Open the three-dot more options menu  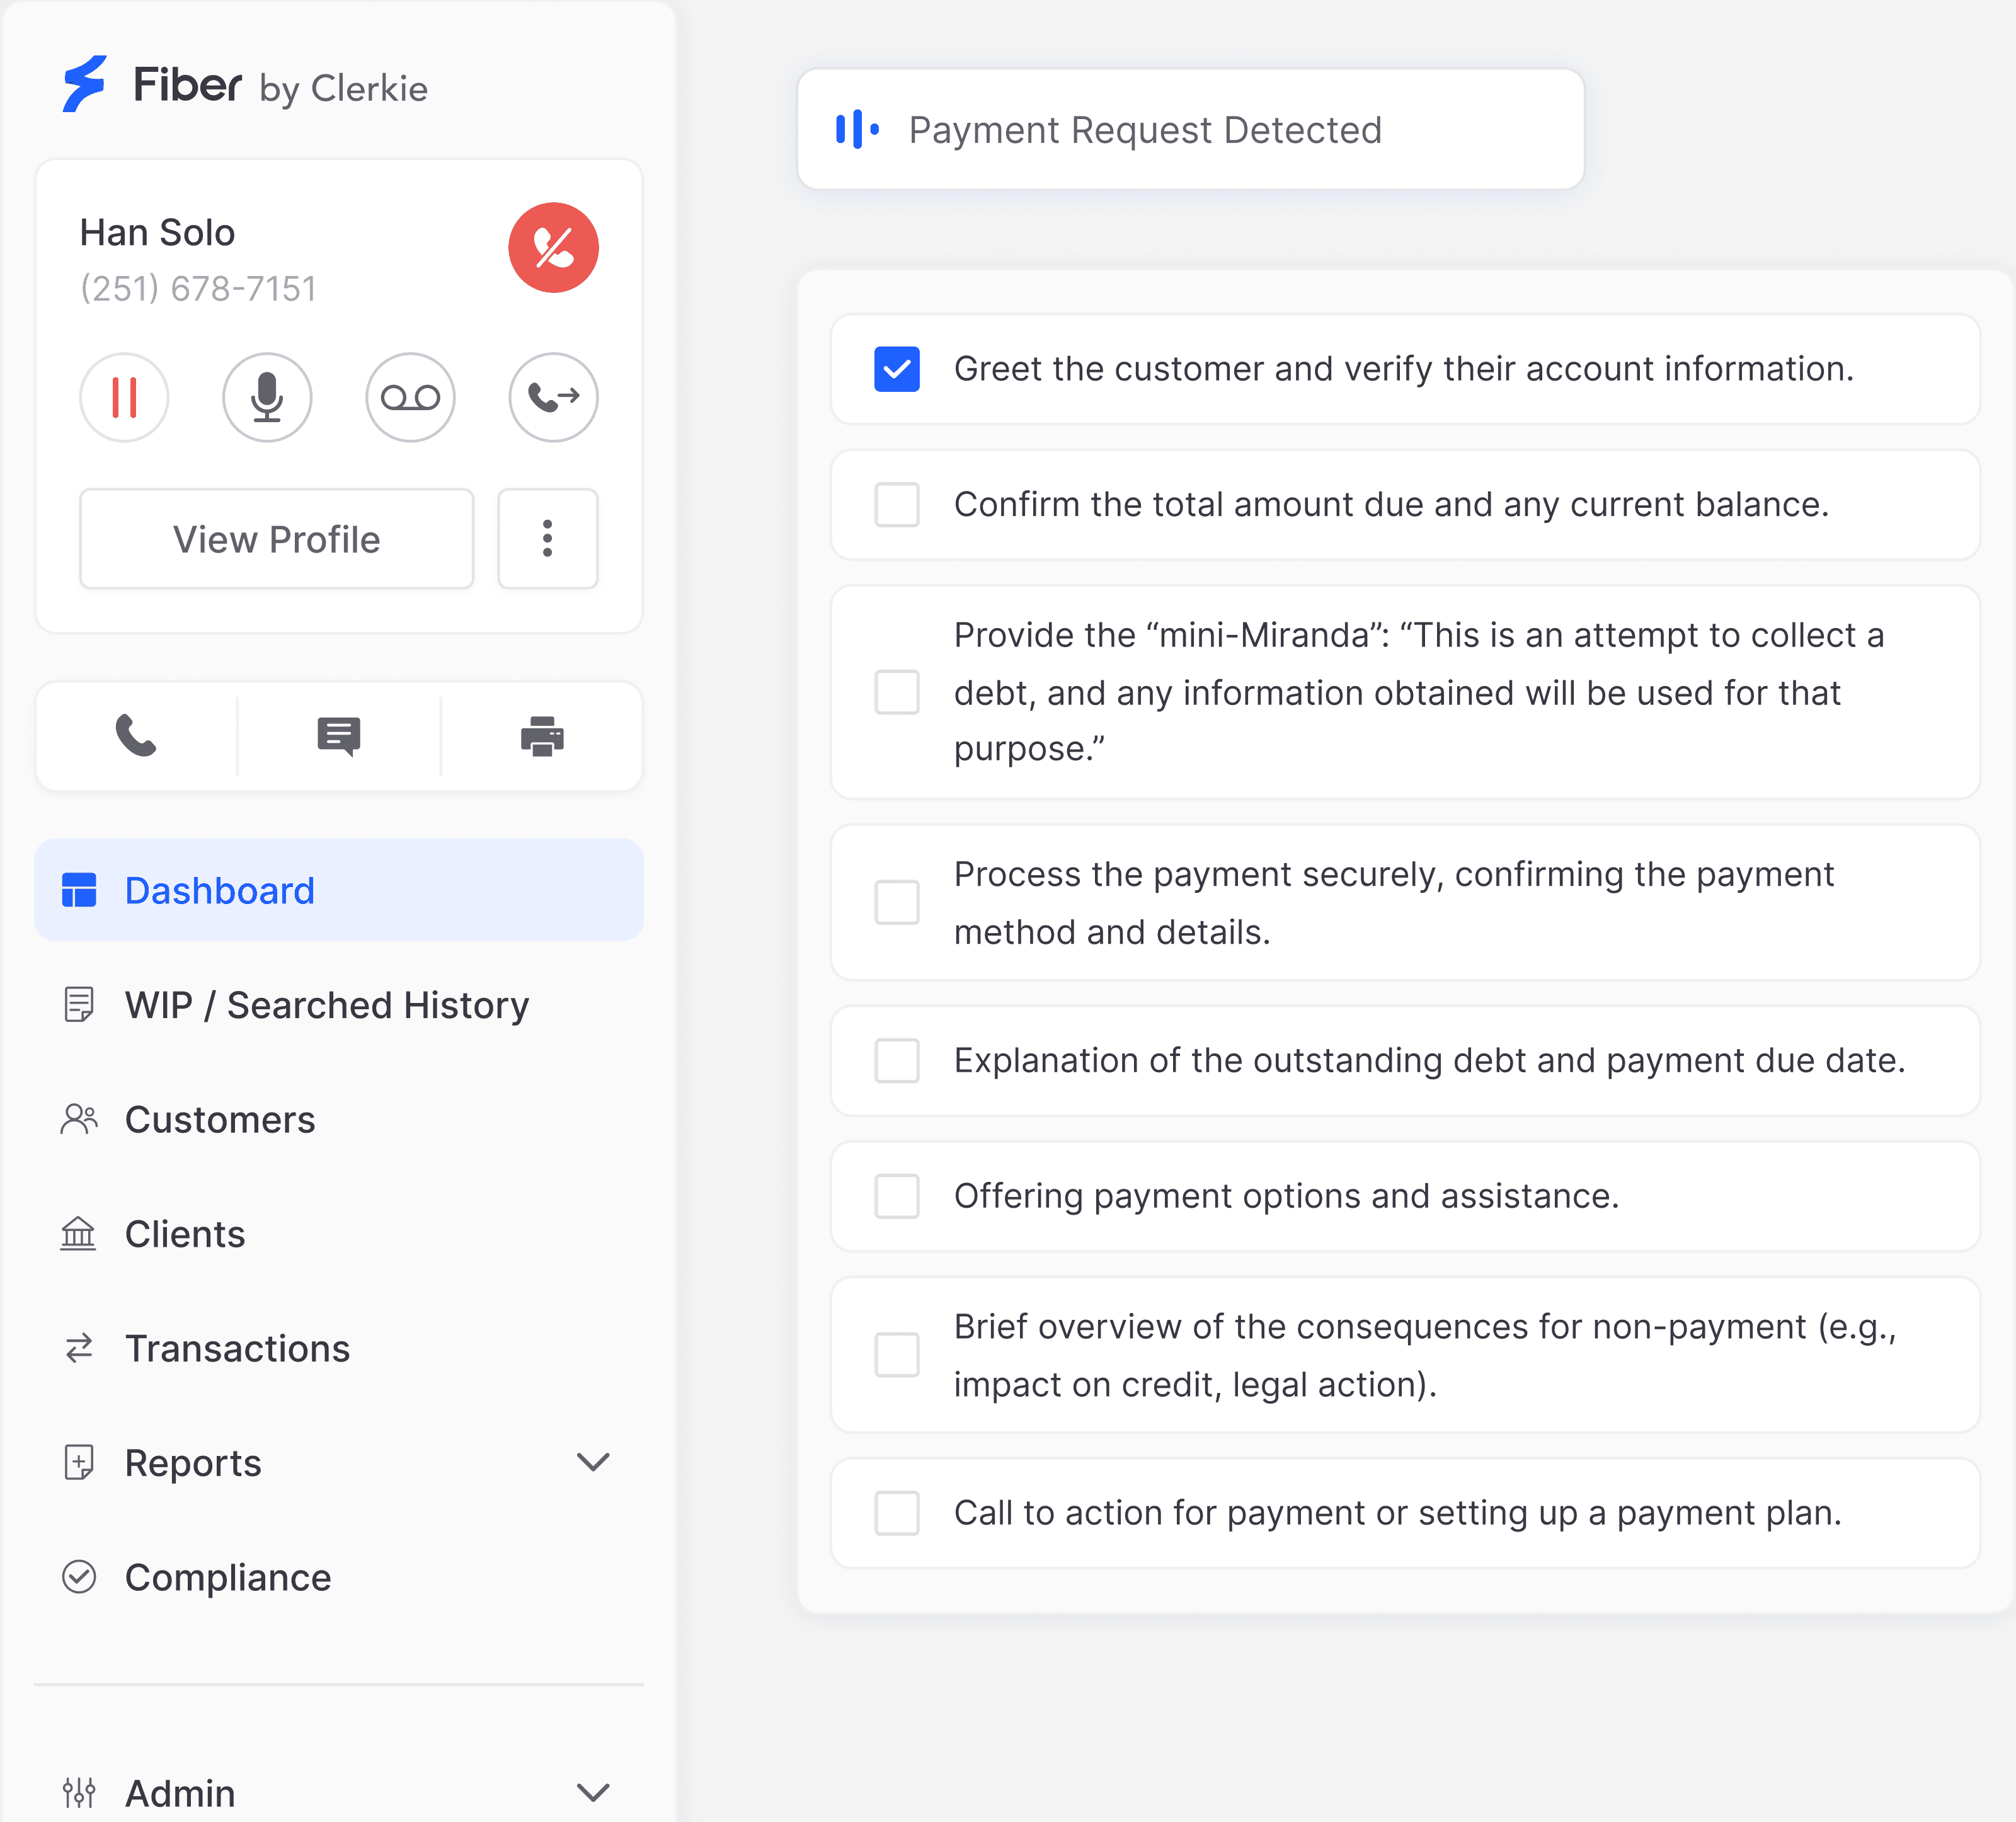547,539
